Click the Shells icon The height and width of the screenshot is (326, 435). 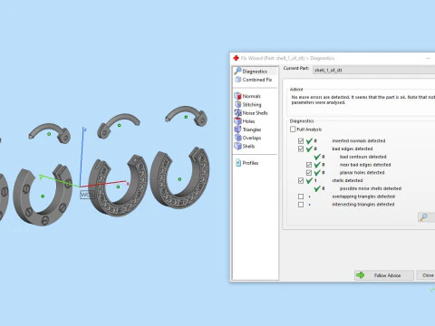pos(237,146)
